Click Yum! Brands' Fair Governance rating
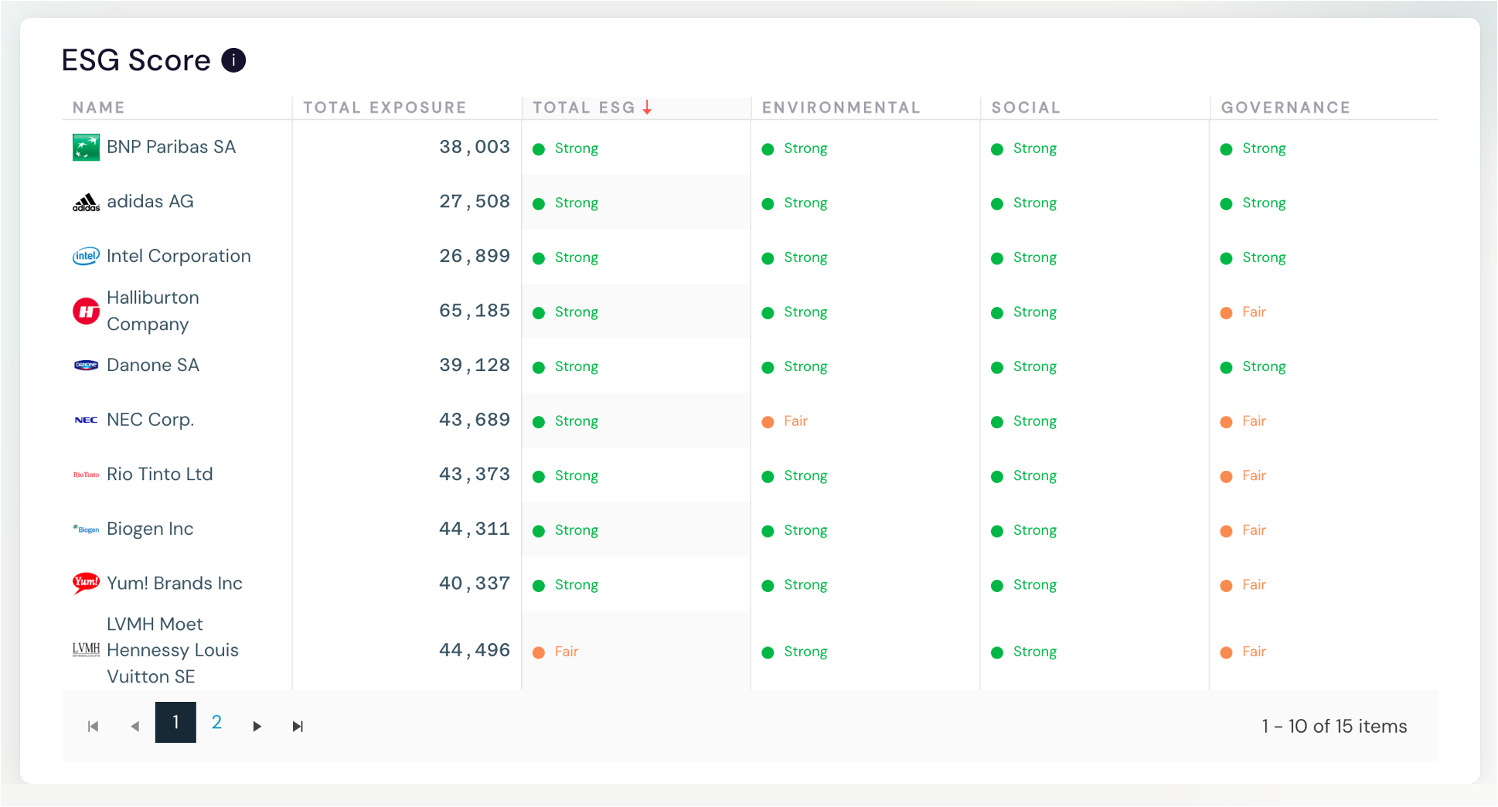This screenshot has height=807, width=1498. [1243, 584]
